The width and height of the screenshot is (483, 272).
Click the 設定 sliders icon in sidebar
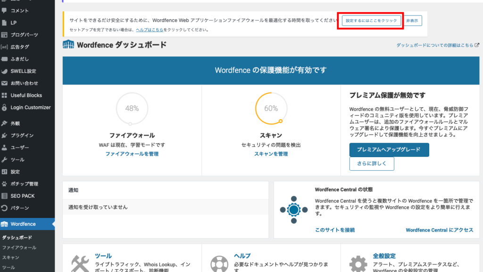point(4,172)
